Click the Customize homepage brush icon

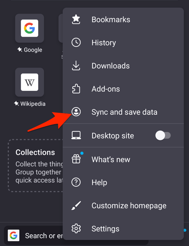76,206
